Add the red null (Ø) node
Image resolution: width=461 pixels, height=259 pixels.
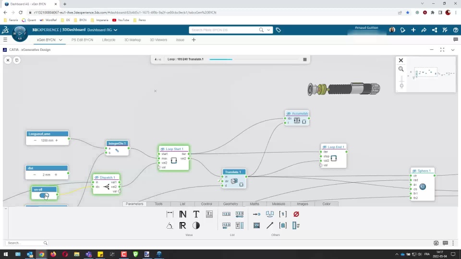click(296, 214)
